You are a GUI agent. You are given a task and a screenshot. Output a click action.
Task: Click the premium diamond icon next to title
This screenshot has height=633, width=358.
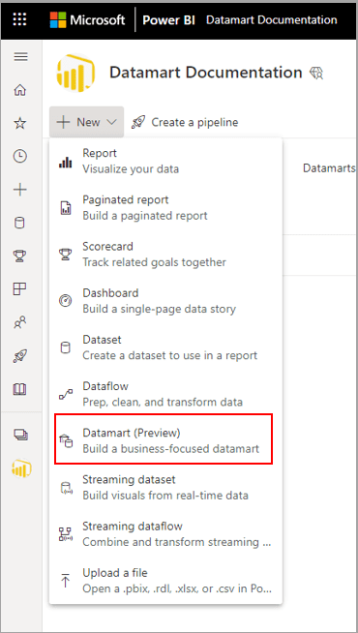(316, 73)
